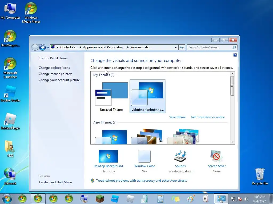Click the network status tray icon
The image size is (273, 204).
(x=233, y=199)
